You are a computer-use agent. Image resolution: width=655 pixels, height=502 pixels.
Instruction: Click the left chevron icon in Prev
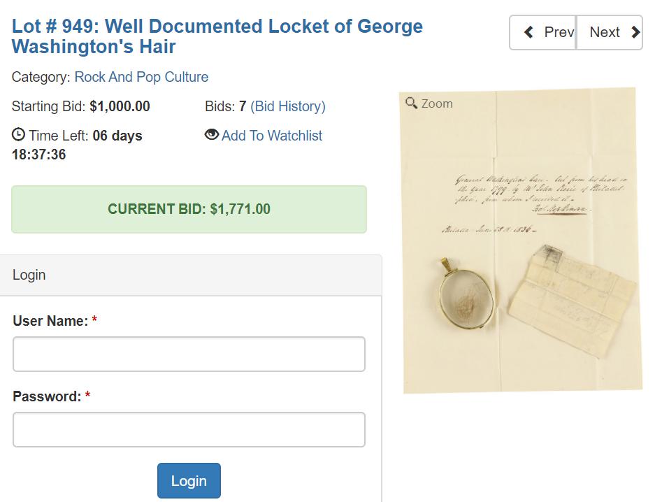click(529, 32)
